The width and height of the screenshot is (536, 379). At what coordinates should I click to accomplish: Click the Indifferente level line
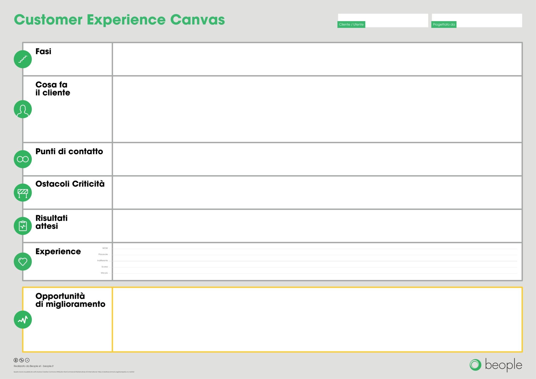pos(315,261)
